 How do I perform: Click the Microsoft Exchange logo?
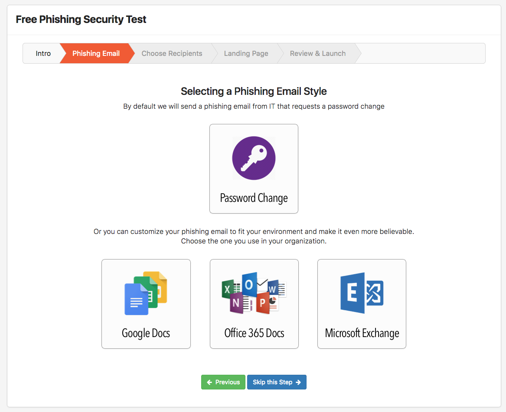(x=362, y=293)
